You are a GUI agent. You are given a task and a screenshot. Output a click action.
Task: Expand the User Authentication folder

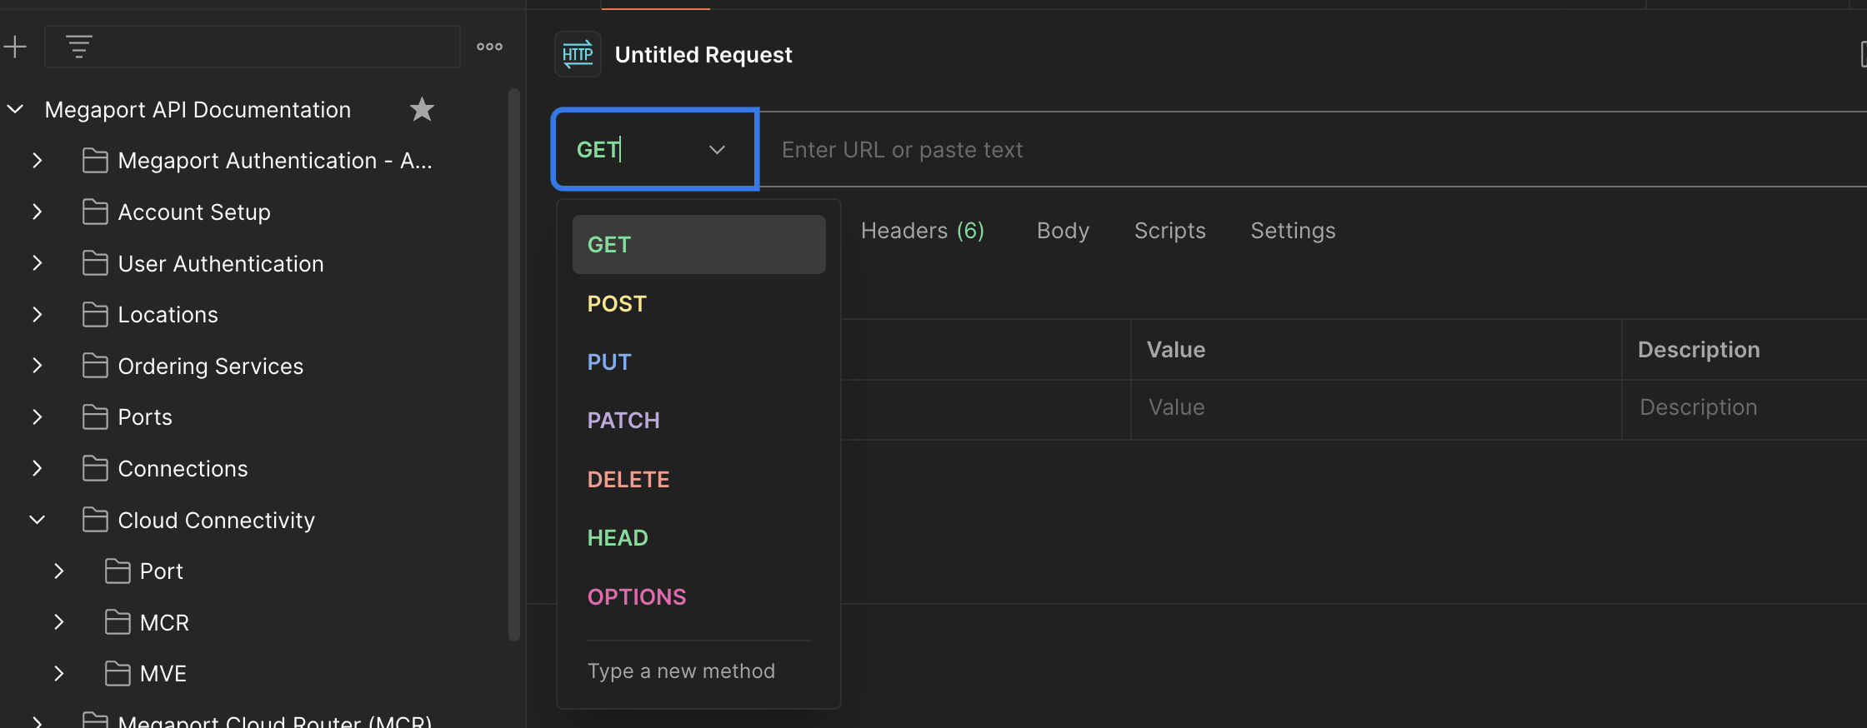click(37, 263)
